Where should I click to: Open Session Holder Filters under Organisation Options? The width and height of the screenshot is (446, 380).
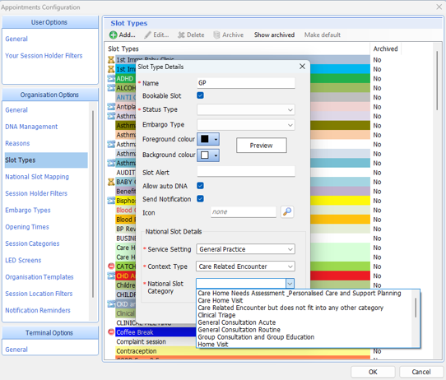[x=36, y=193]
